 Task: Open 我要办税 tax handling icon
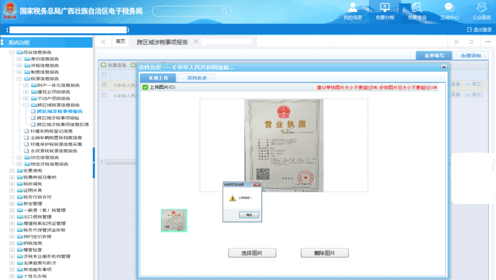click(384, 8)
